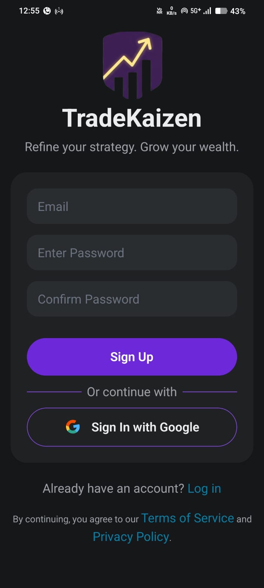This screenshot has height=588, width=264.
Task: Tap the broadcast signal icon left of VoNR
Action: tap(59, 11)
